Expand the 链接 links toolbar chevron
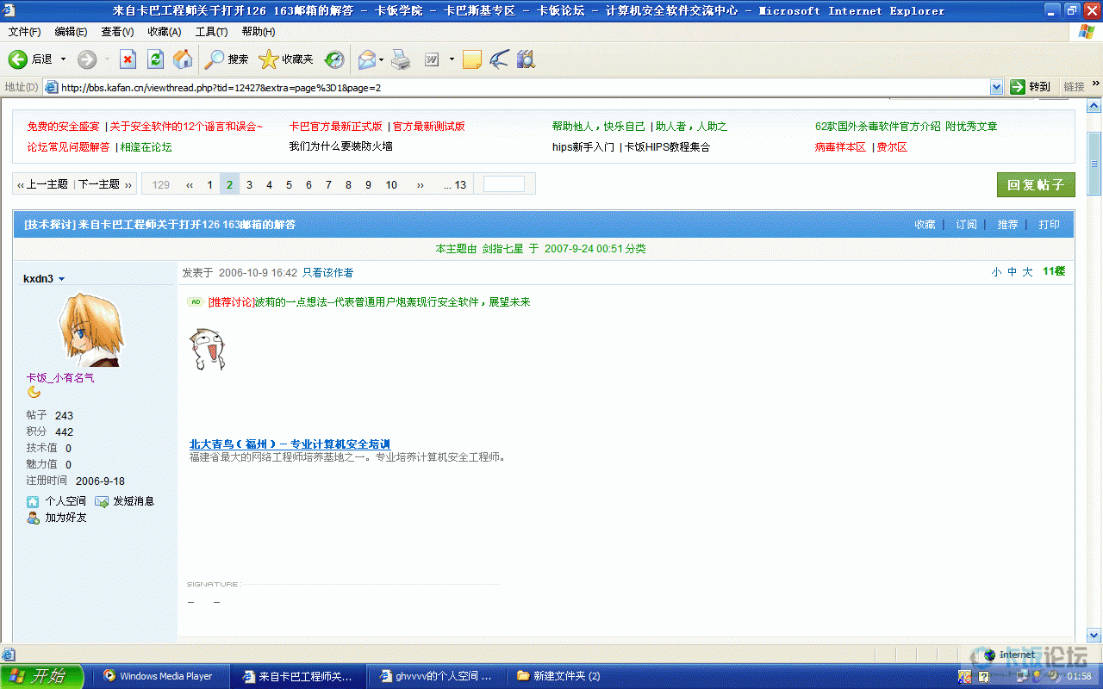This screenshot has height=689, width=1103. coord(1095,84)
